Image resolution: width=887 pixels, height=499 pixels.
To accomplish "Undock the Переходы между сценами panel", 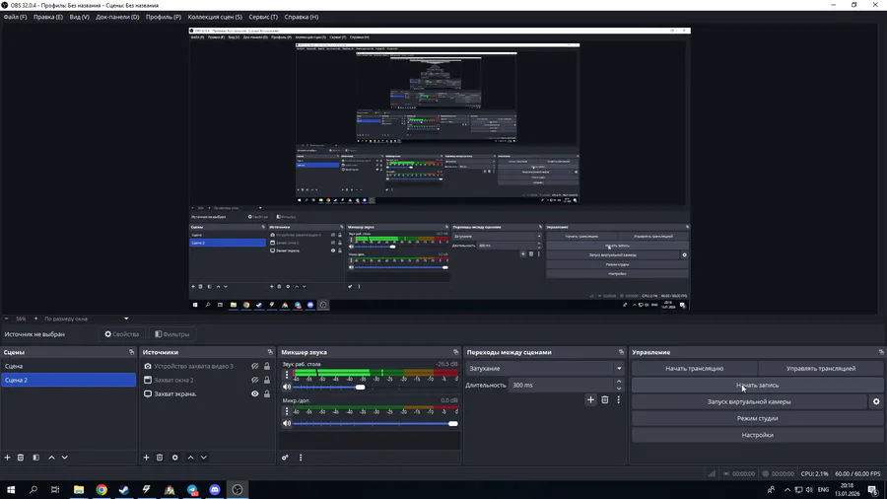I will [x=621, y=352].
